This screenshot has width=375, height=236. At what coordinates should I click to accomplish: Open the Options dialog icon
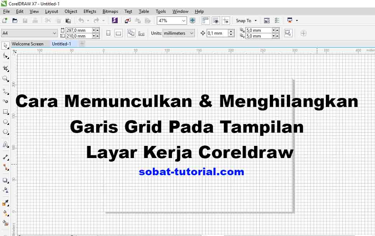pos(277,20)
